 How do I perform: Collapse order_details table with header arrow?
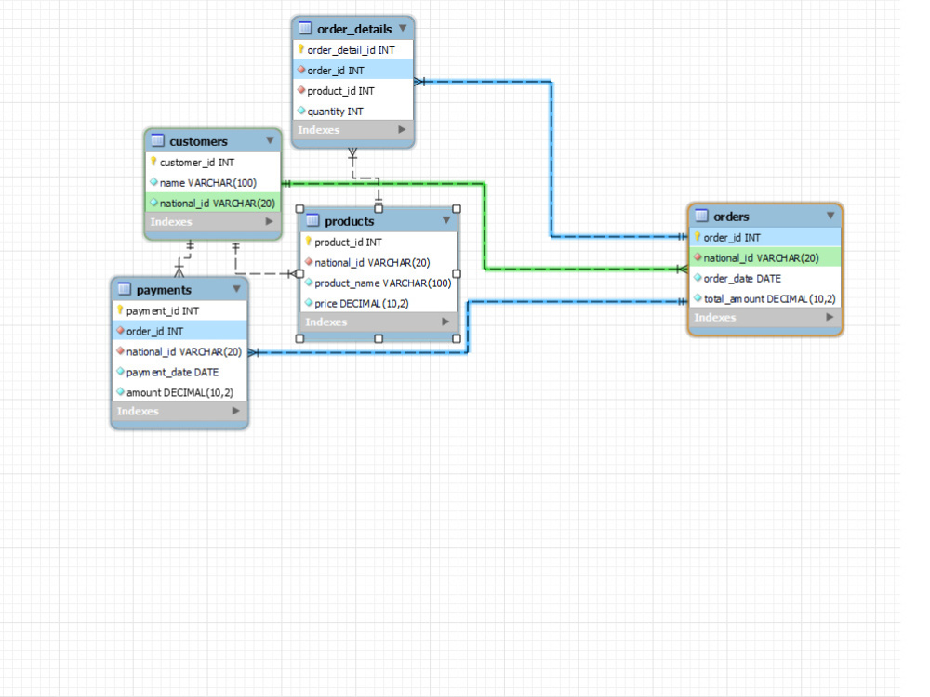click(403, 28)
